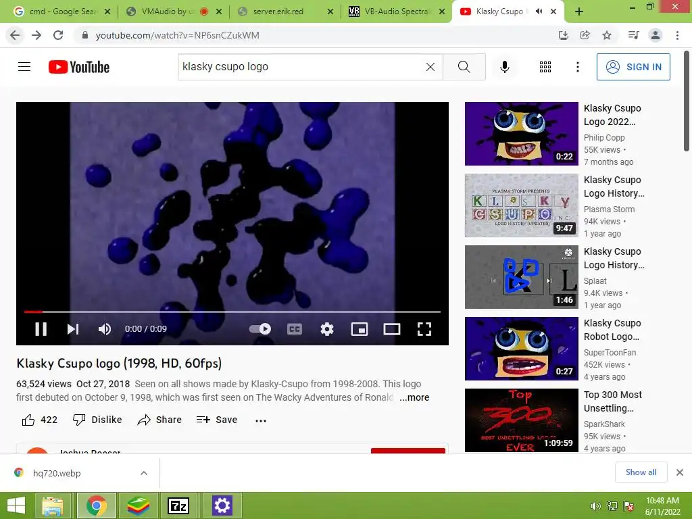Mute Klasky Csupo tab audio icon
The height and width of the screenshot is (519, 692).
(x=539, y=11)
